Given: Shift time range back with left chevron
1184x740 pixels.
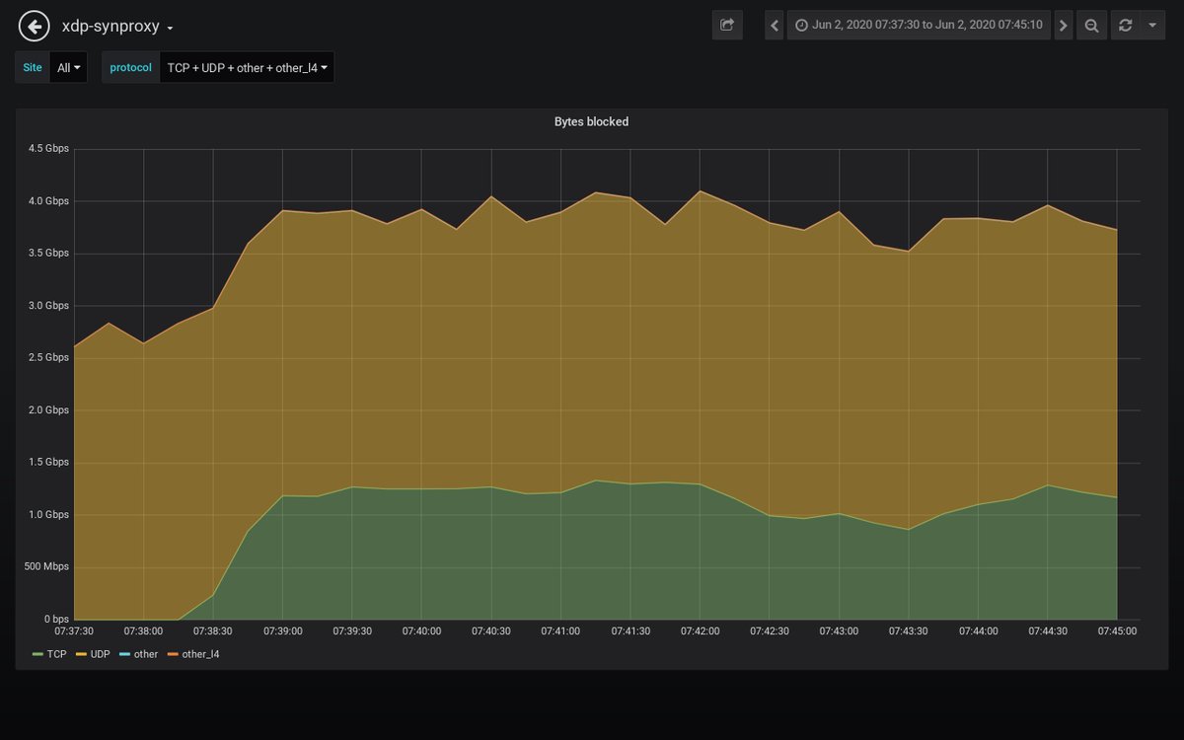Looking at the screenshot, I should coord(774,25).
